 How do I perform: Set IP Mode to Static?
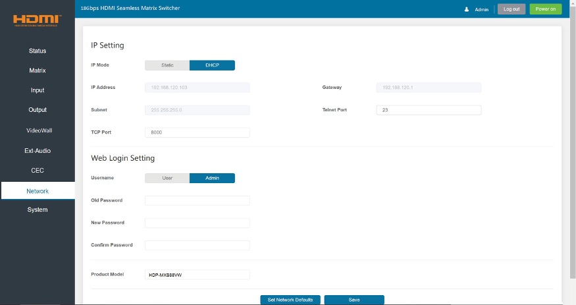coord(167,65)
